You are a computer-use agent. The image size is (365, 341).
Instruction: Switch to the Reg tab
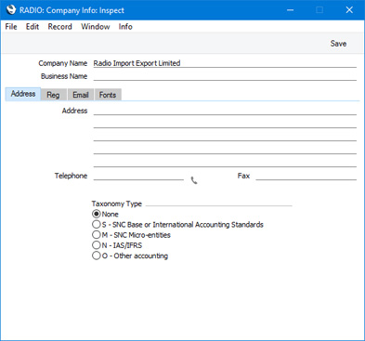53,95
